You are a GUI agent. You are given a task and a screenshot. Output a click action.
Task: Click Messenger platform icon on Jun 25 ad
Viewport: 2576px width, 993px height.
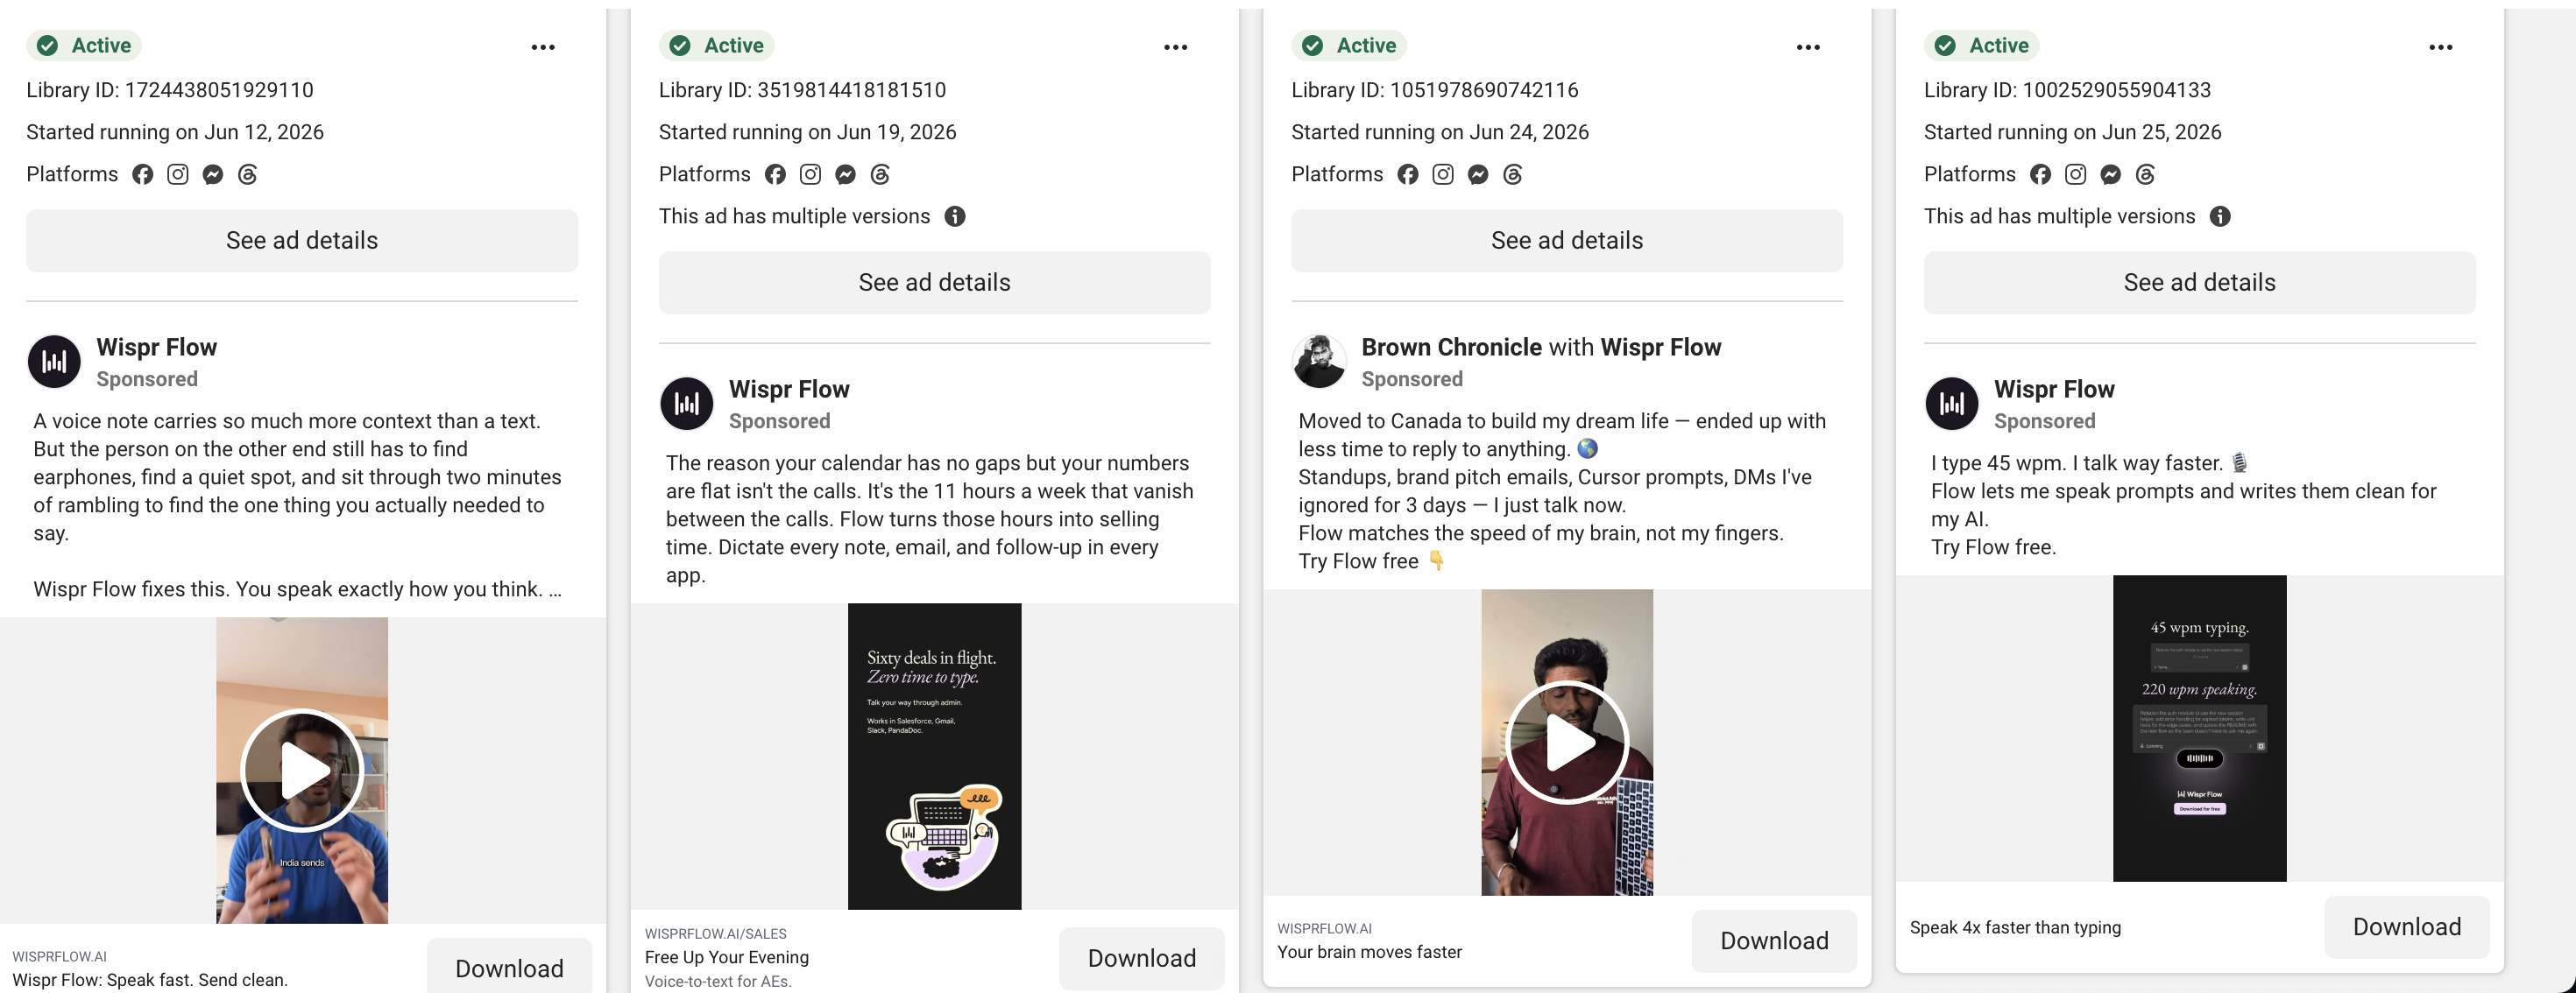pyautogui.click(x=2111, y=175)
